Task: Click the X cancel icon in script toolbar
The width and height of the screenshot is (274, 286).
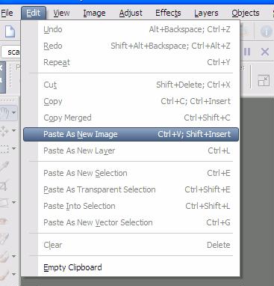Action: coord(265,52)
